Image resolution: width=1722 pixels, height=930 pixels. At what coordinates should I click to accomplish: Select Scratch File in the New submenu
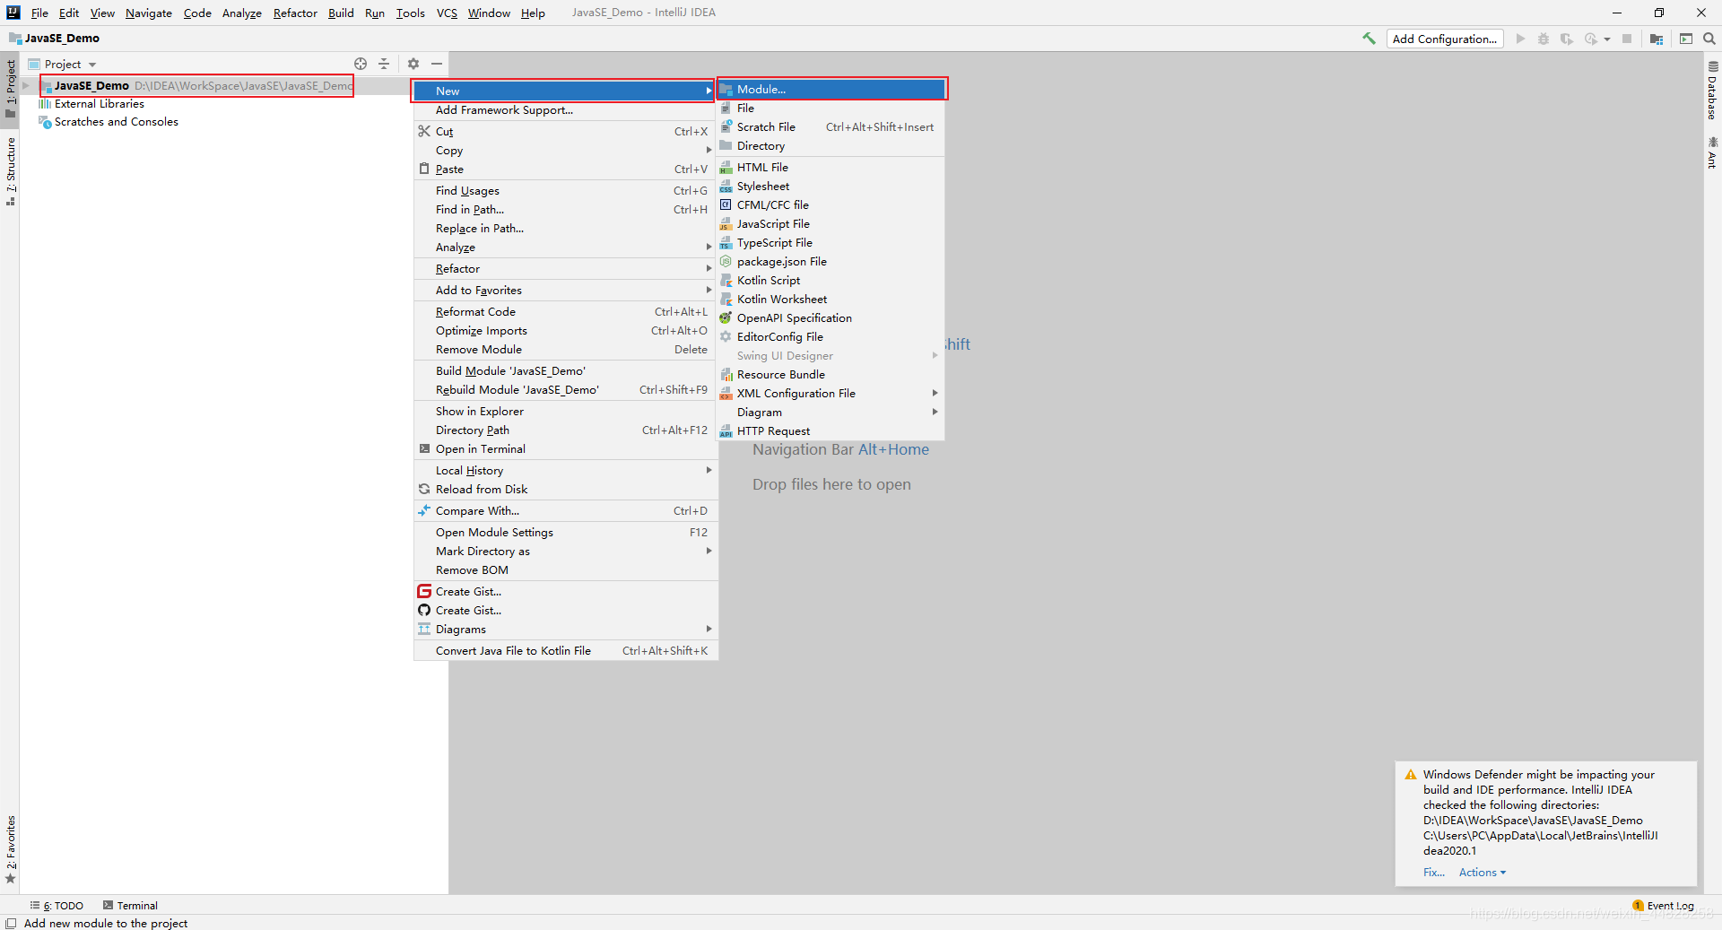831,127
